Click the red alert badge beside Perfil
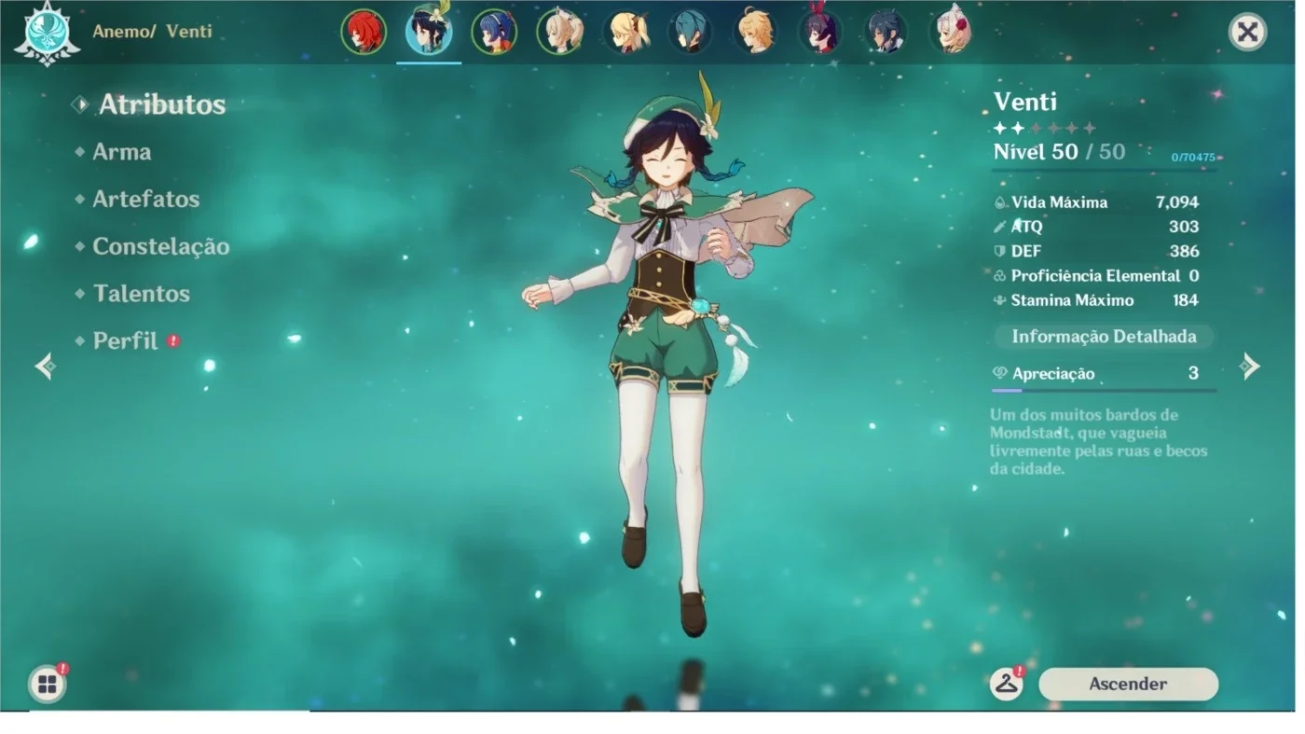 point(173,341)
